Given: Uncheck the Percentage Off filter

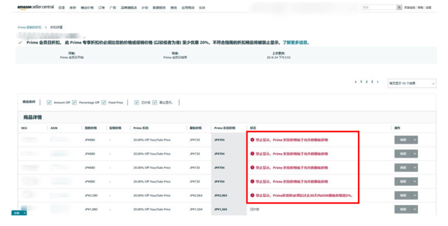Looking at the screenshot, I should point(74,103).
